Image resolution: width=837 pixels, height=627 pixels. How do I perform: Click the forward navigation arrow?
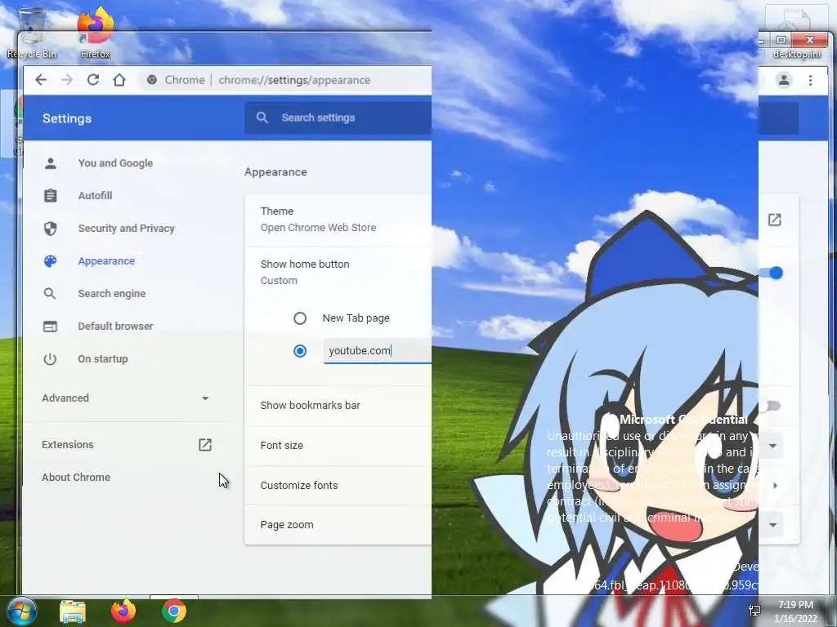point(67,80)
